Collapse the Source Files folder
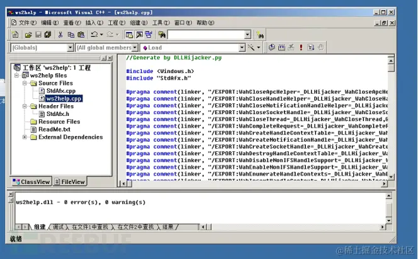This screenshot has height=259, width=418. pos(25,83)
